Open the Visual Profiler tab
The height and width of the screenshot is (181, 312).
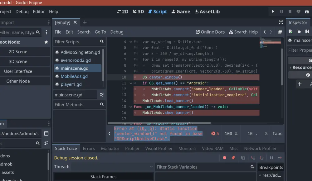point(159,148)
